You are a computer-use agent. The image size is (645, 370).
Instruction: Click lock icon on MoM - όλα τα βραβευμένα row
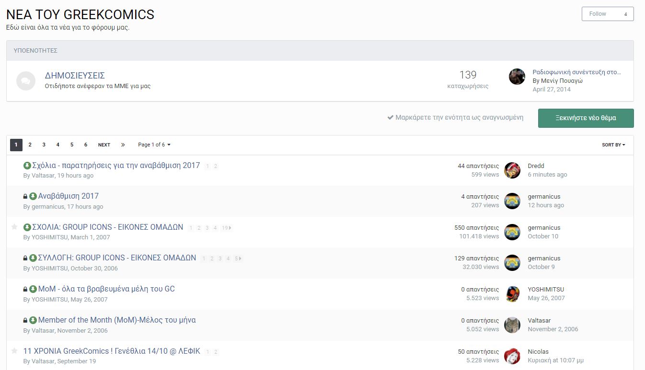(x=25, y=289)
